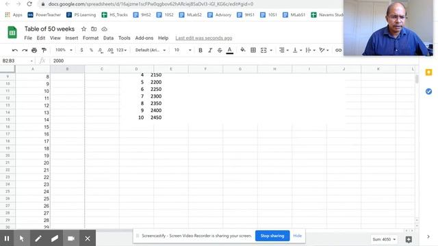Open the Sum: 4050 dropdown

[x=384, y=239]
